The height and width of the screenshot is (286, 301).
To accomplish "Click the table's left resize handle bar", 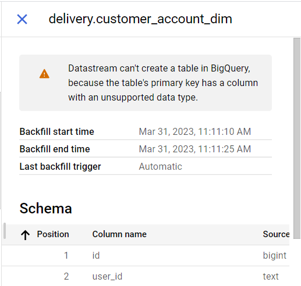I will pyautogui.click(x=5, y=231).
